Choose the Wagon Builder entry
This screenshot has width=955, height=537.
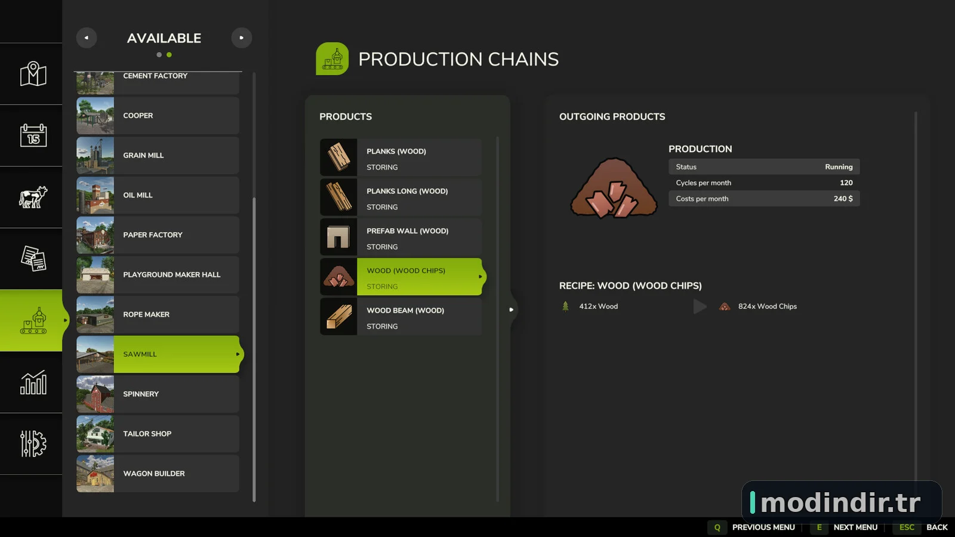158,474
